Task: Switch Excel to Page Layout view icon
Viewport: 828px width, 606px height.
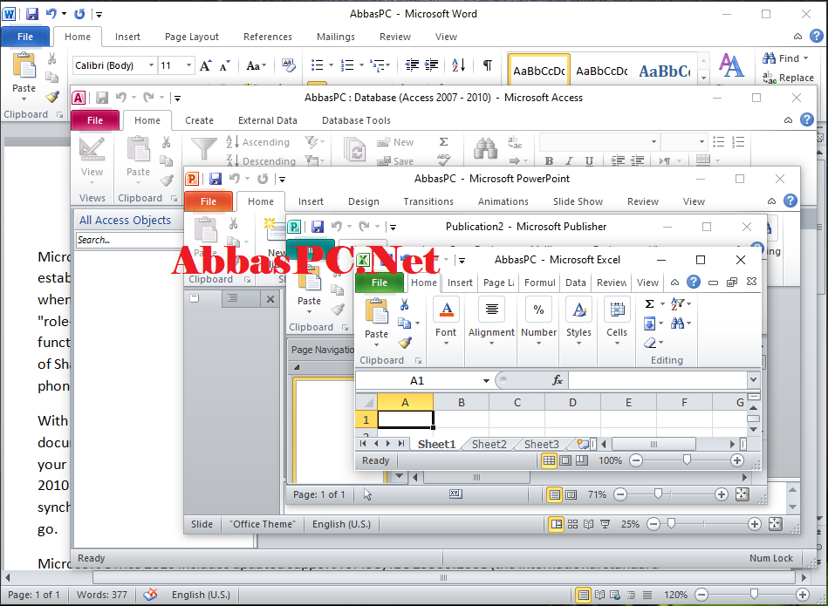Action: point(565,460)
